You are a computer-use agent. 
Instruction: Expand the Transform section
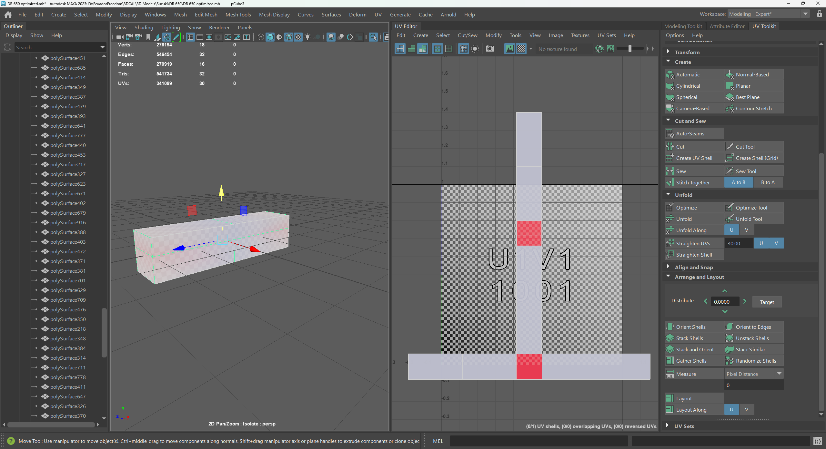[x=668, y=52]
